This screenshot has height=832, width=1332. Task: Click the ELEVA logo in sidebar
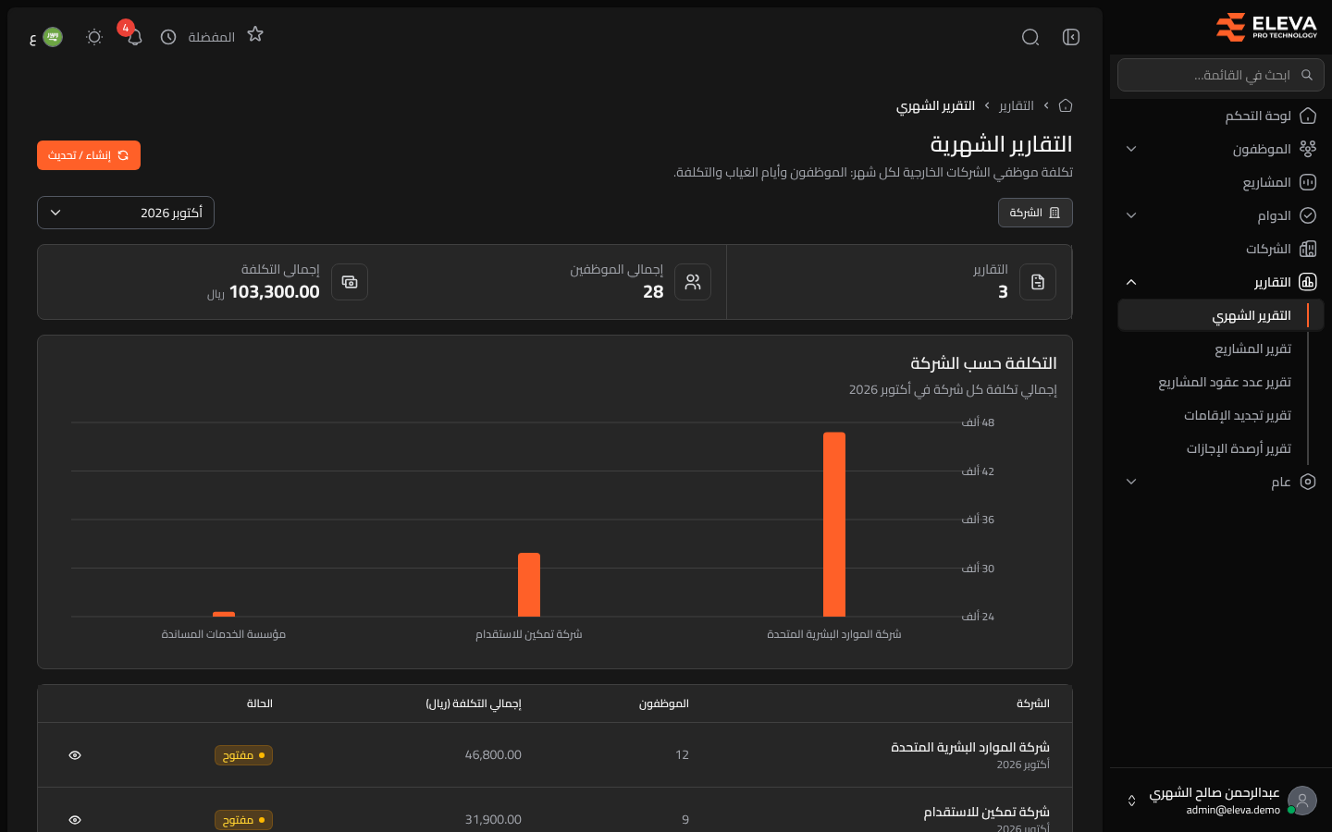[x=1266, y=28]
